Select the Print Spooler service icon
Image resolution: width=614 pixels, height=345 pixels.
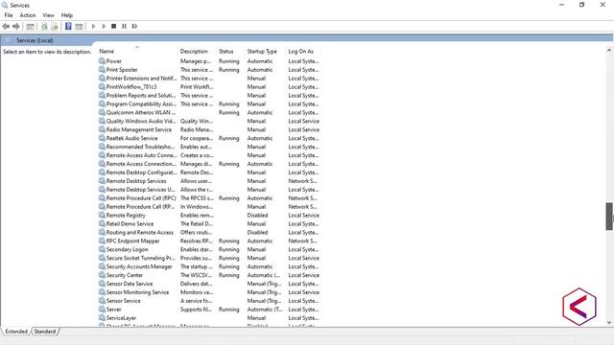click(x=102, y=70)
